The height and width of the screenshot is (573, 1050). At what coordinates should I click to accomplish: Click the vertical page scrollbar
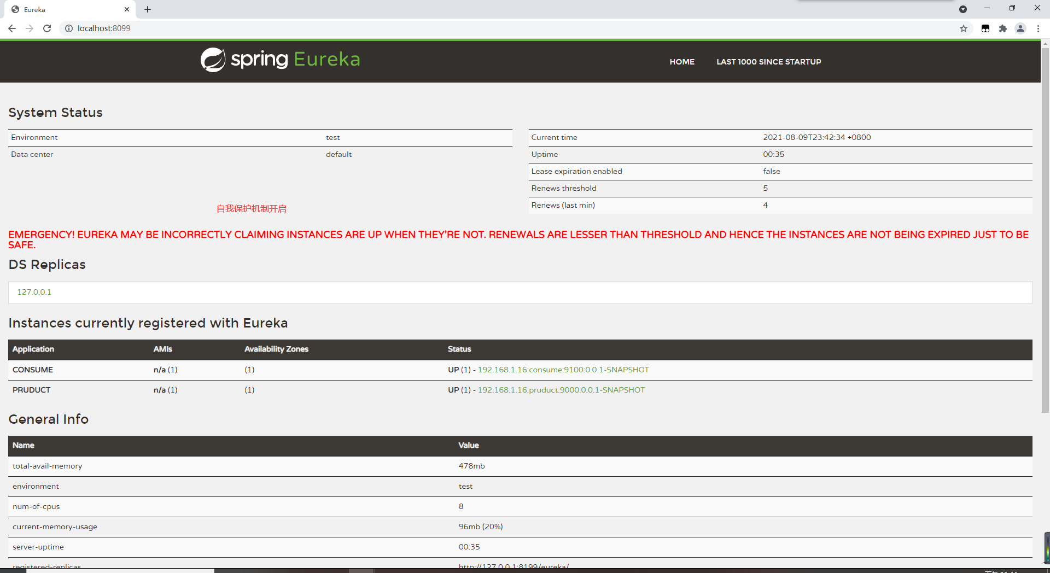1045,230
